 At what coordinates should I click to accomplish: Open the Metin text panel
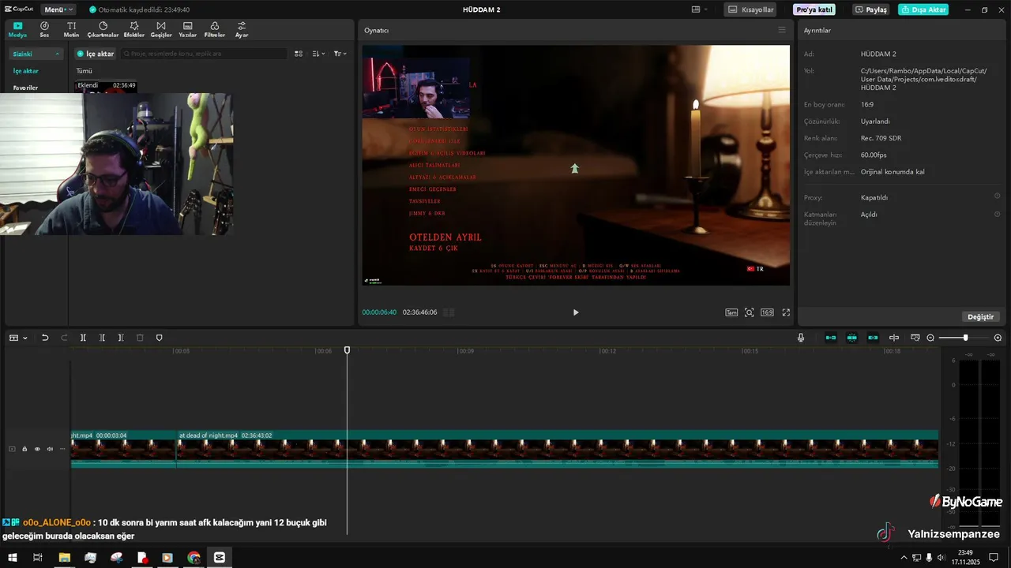pos(71,30)
